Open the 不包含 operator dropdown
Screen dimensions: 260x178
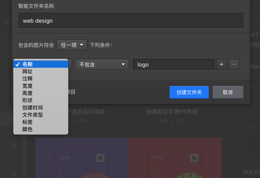tap(102, 64)
